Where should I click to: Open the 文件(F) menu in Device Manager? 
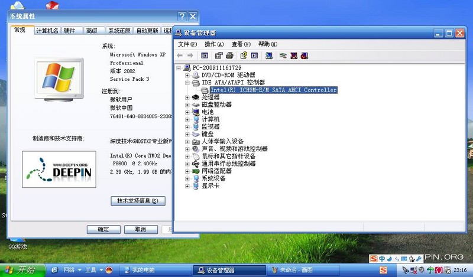pos(187,44)
